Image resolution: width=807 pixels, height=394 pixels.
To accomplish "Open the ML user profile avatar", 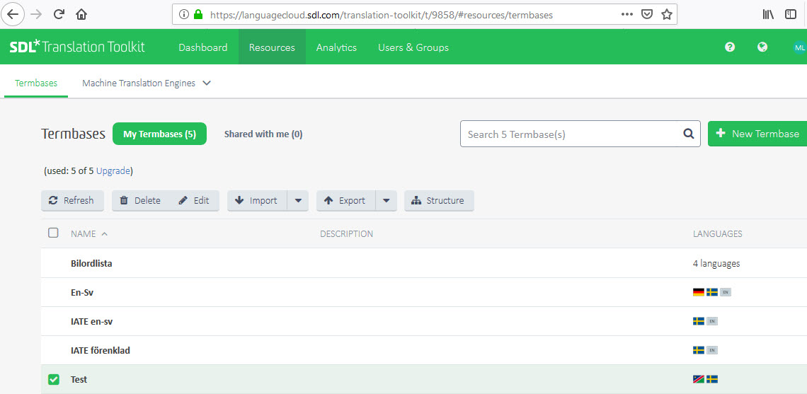I will click(799, 47).
